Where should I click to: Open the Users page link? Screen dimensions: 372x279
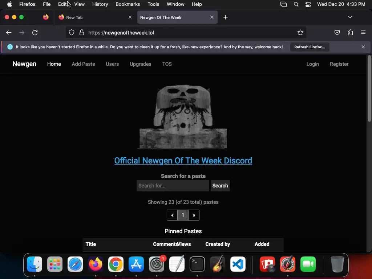[x=112, y=64]
